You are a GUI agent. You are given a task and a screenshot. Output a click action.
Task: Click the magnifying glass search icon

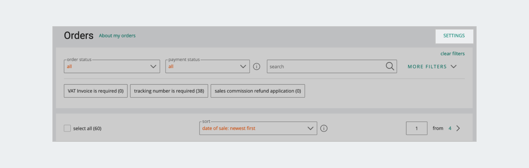pyautogui.click(x=390, y=66)
